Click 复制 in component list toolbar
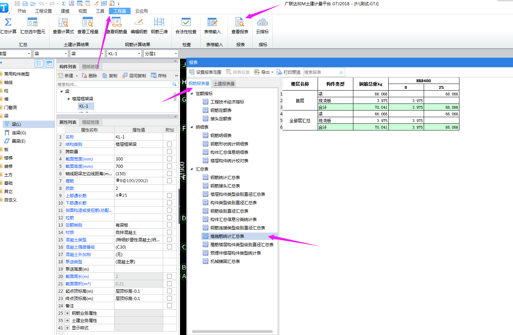Screen dimensions: 513x335 110,76
